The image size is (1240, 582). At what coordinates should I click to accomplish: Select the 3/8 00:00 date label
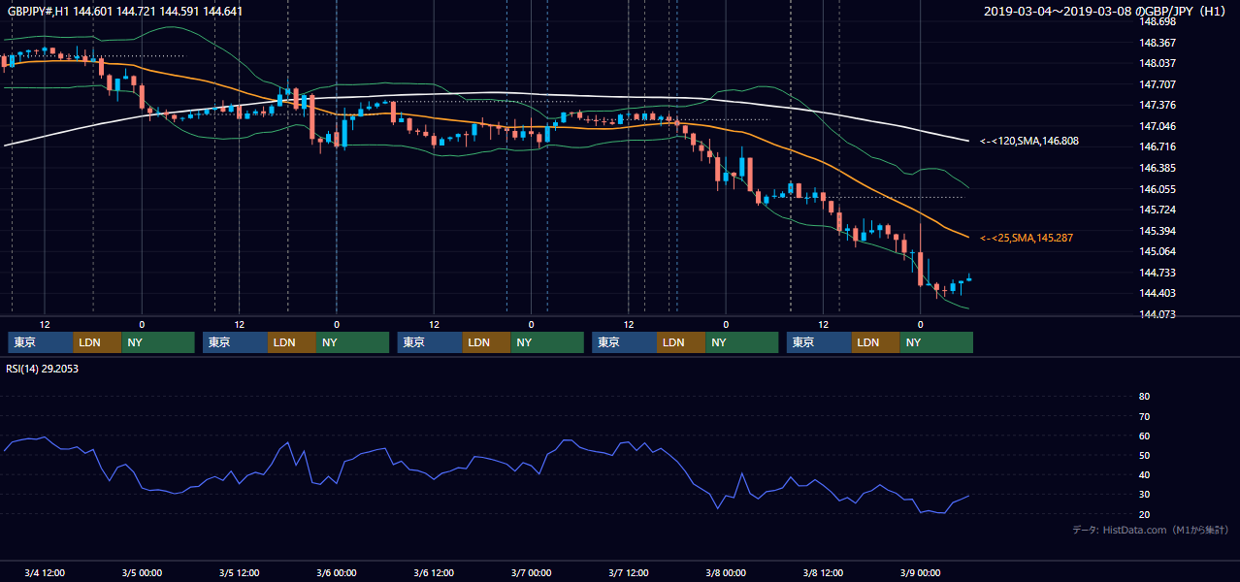[x=725, y=573]
